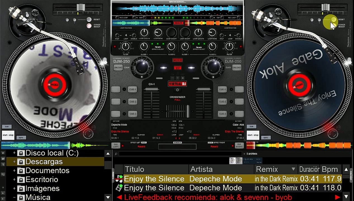This screenshot has width=354, height=201.
Task: Set loop OUT point on right deck
Action: pyautogui.click(x=222, y=17)
